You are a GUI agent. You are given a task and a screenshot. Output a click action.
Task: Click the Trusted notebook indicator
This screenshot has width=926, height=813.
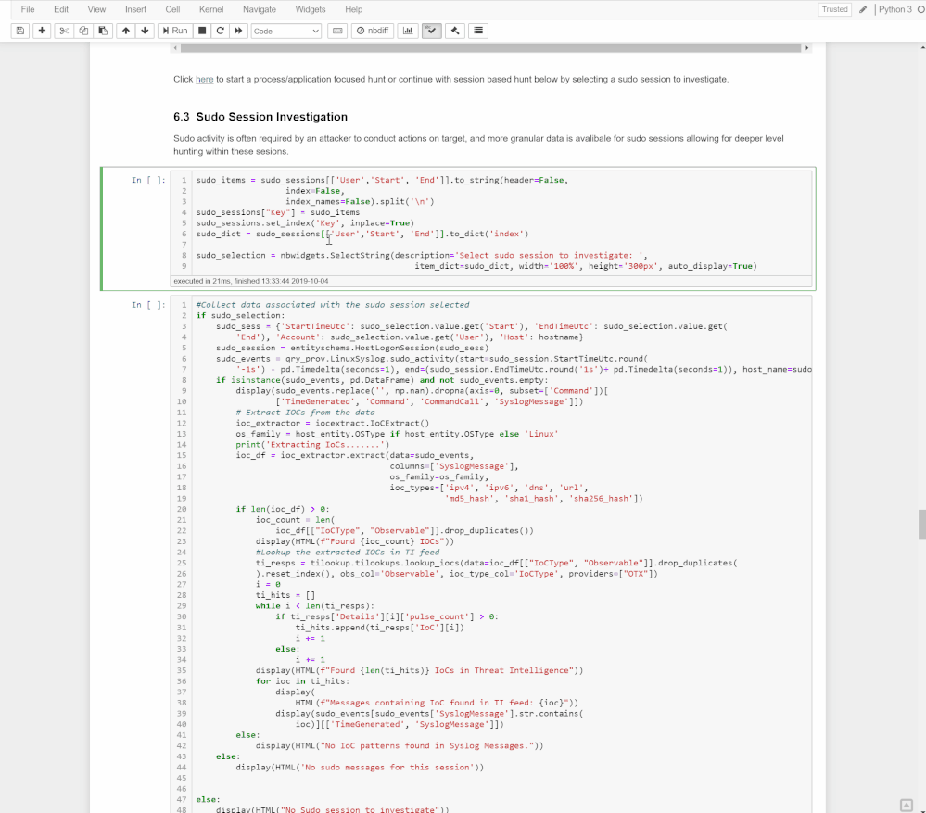click(834, 9)
